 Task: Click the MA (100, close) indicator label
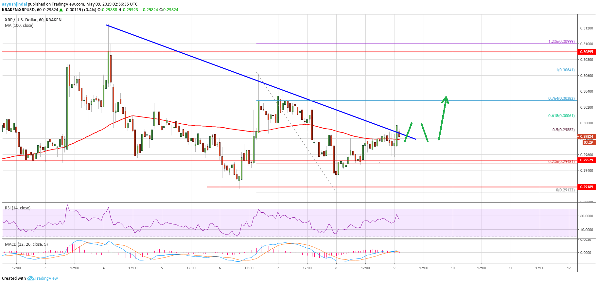(19, 26)
